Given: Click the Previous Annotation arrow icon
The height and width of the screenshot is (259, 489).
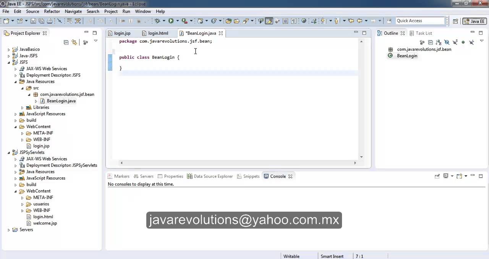Looking at the screenshot, I should (x=336, y=21).
